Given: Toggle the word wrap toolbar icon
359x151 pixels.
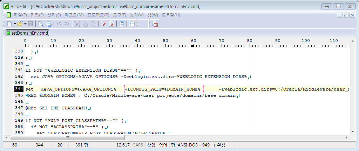Looking at the screenshot, I should (122, 24).
